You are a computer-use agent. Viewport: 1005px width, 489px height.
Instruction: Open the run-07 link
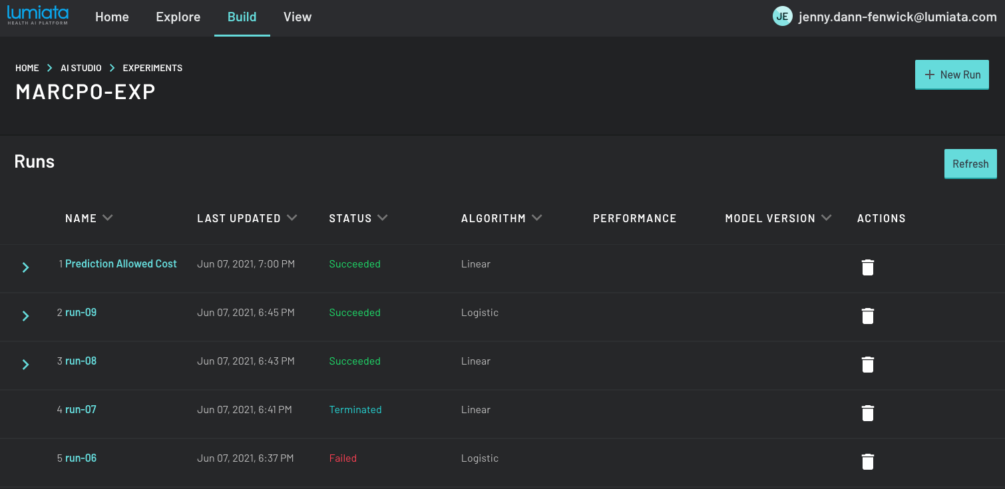click(x=81, y=410)
